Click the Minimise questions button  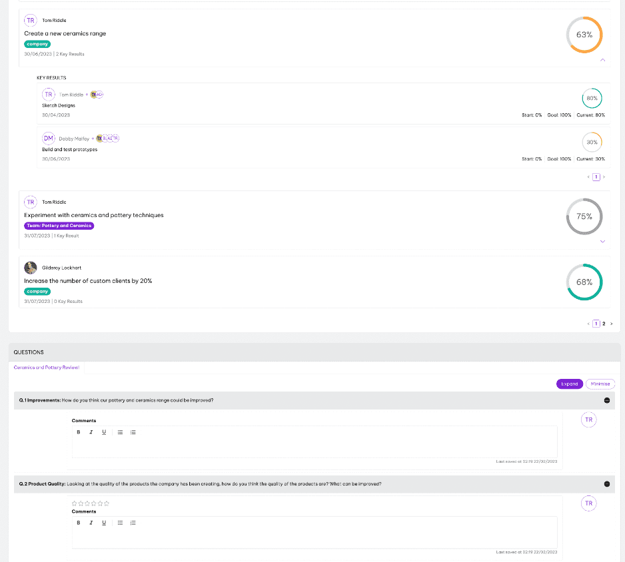600,384
